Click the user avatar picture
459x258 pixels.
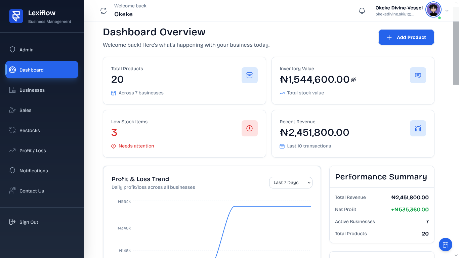tap(433, 10)
